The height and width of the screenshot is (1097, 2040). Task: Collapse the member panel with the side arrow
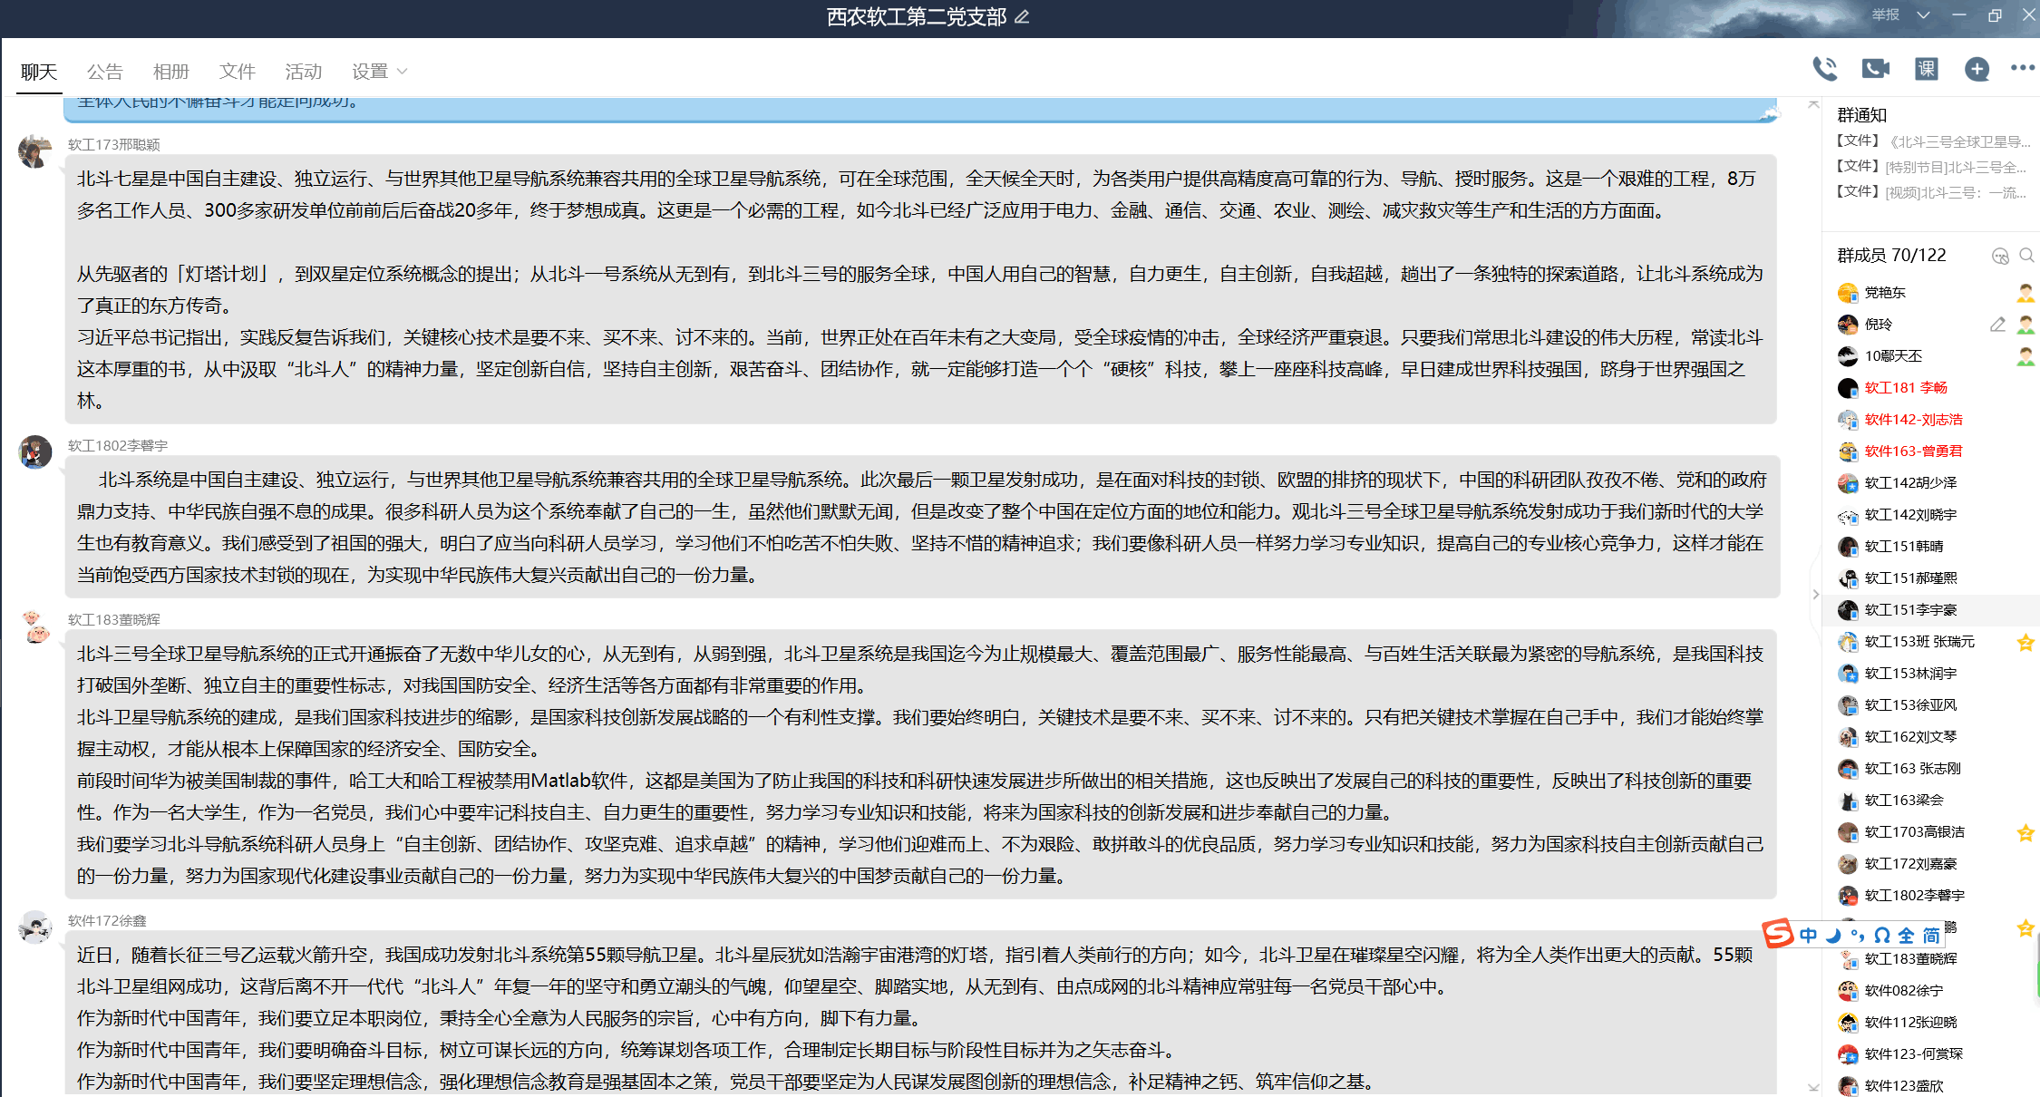click(1814, 594)
